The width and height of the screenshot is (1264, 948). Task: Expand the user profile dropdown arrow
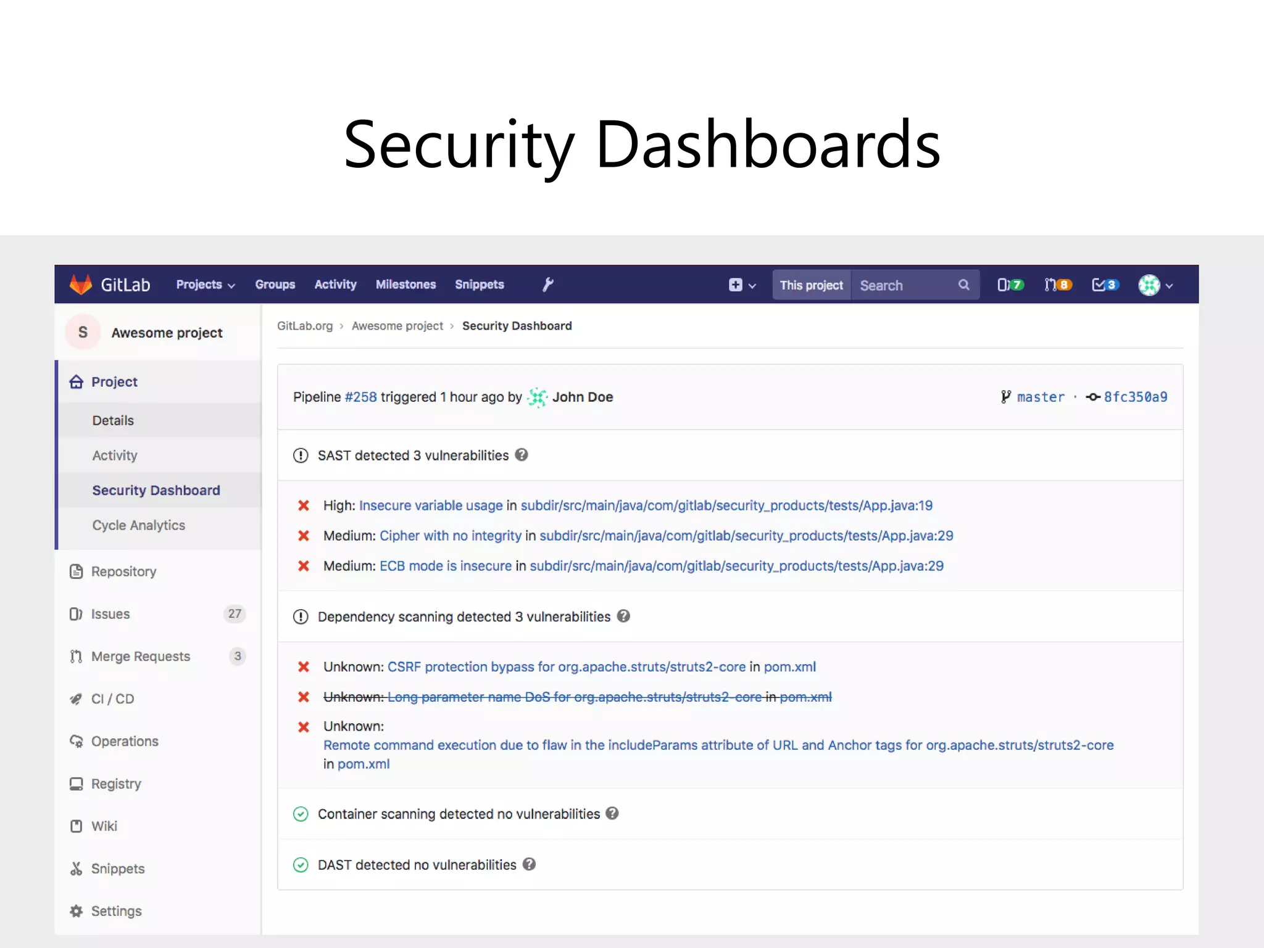pos(1169,286)
